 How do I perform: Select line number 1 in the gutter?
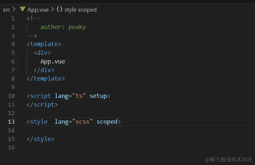13,18
